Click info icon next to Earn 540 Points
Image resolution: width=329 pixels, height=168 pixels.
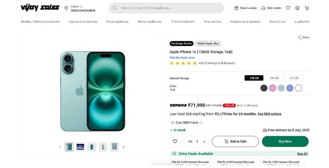201,123
